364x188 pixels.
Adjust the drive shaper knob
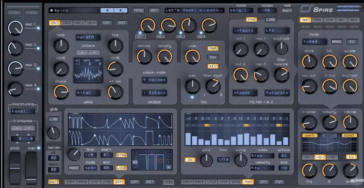pos(309,62)
